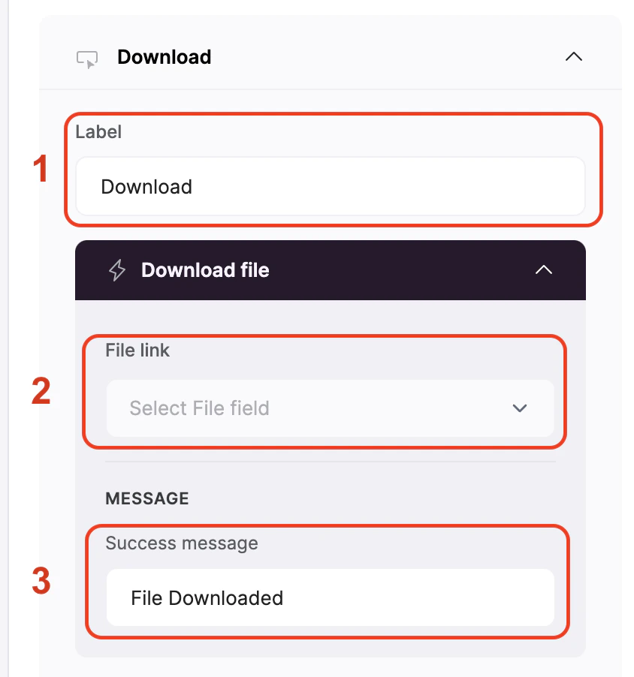Screen dimensions: 634x677
Task: Click the File Downloaded text in field
Action: point(207,598)
